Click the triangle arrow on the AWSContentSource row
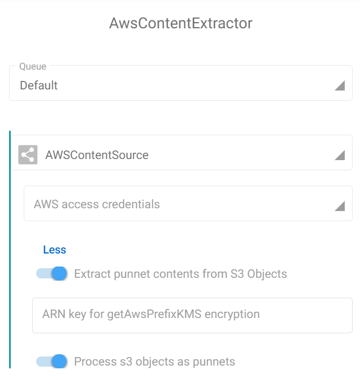Viewport: 360px width, 391px height. [x=340, y=155]
